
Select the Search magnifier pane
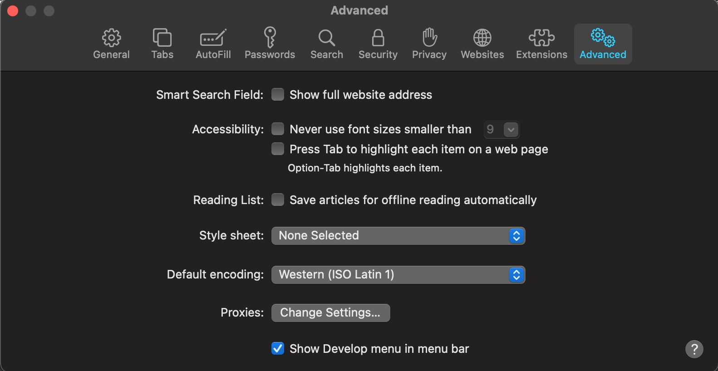(326, 44)
